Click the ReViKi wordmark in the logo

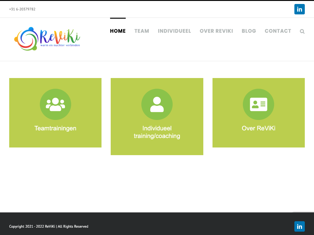coord(60,37)
